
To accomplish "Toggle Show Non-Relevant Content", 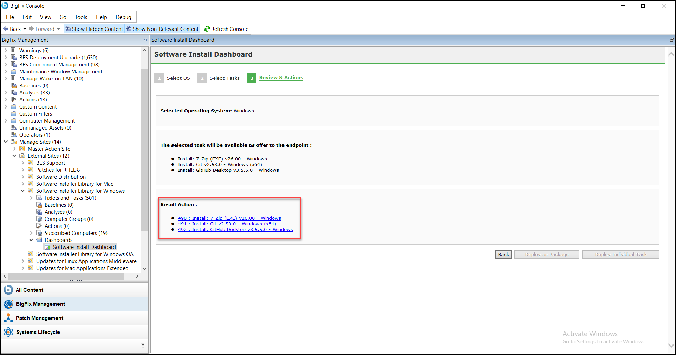I will point(163,29).
